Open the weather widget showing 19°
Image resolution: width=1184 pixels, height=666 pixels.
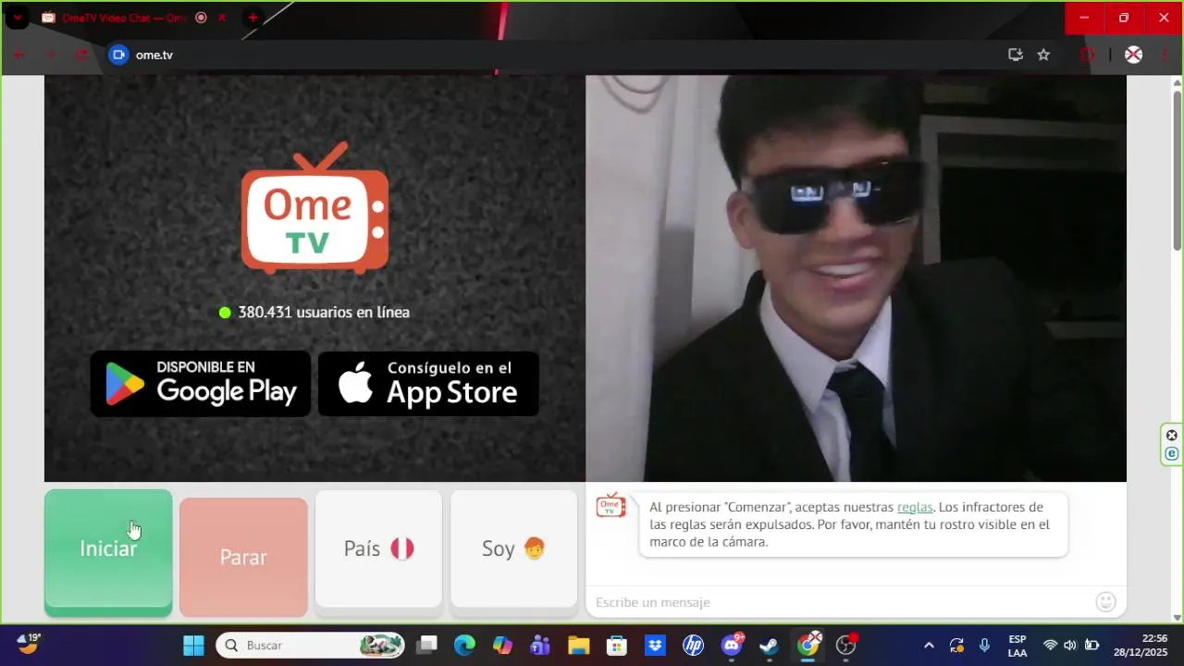tap(29, 644)
